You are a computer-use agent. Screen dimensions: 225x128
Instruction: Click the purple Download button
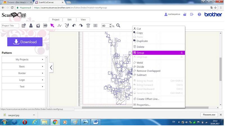[25, 42]
